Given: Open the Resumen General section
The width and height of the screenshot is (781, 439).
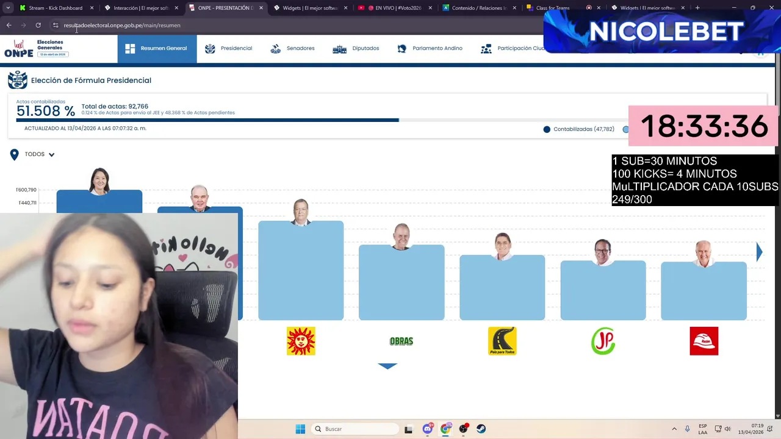Looking at the screenshot, I should 157,49.
